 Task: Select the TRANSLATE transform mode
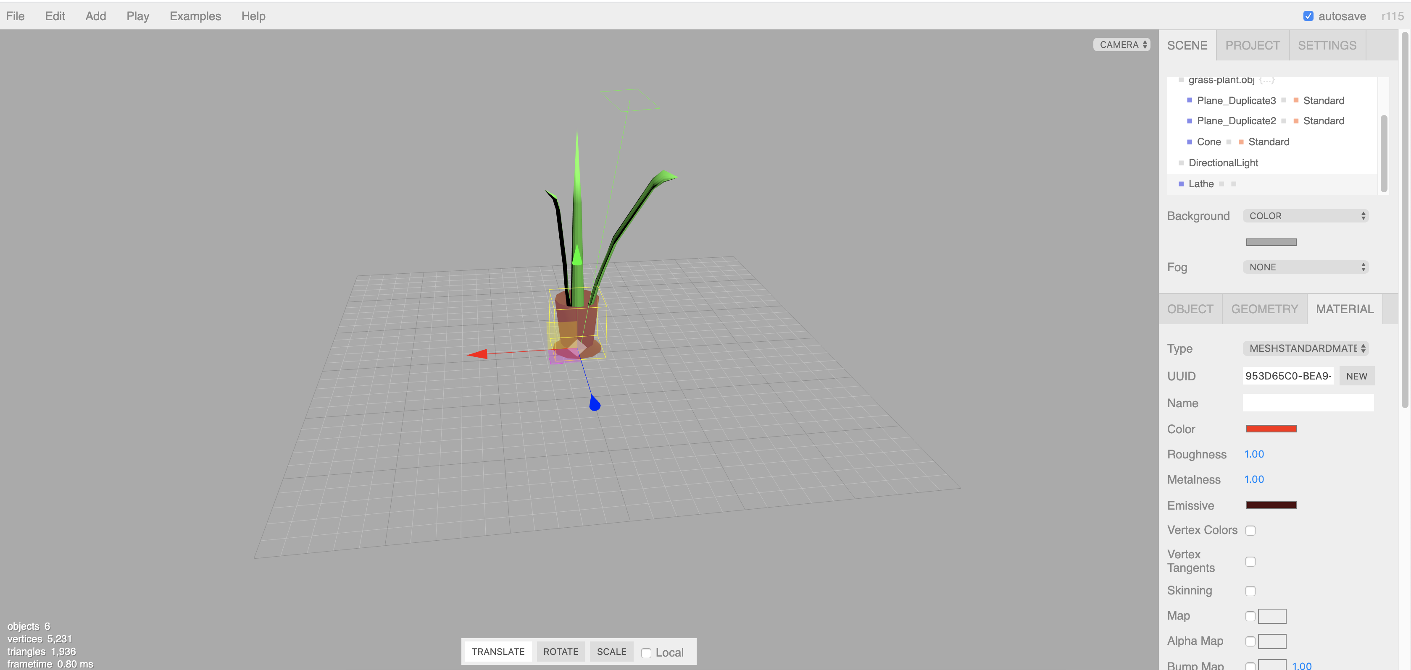click(498, 652)
